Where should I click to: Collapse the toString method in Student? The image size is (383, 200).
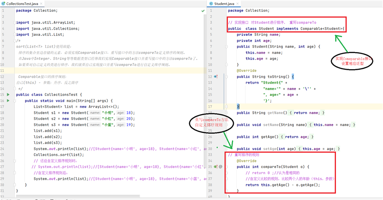227,77
